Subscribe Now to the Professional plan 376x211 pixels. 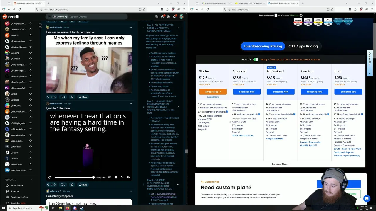[281, 92]
